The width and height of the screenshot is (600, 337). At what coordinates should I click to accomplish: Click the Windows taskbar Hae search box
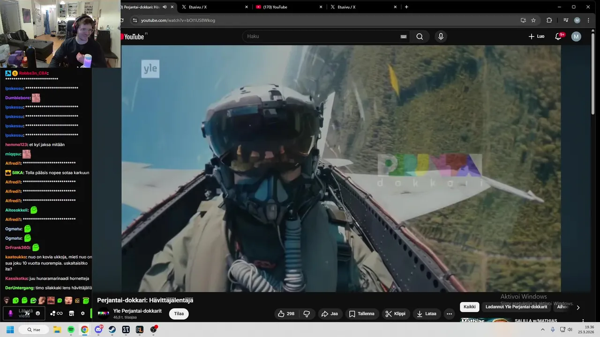coord(33,330)
